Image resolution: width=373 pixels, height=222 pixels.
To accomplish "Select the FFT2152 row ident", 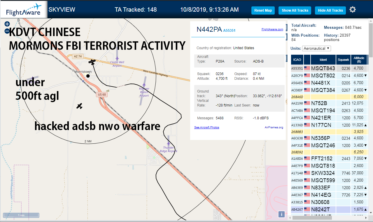I will (322, 159).
